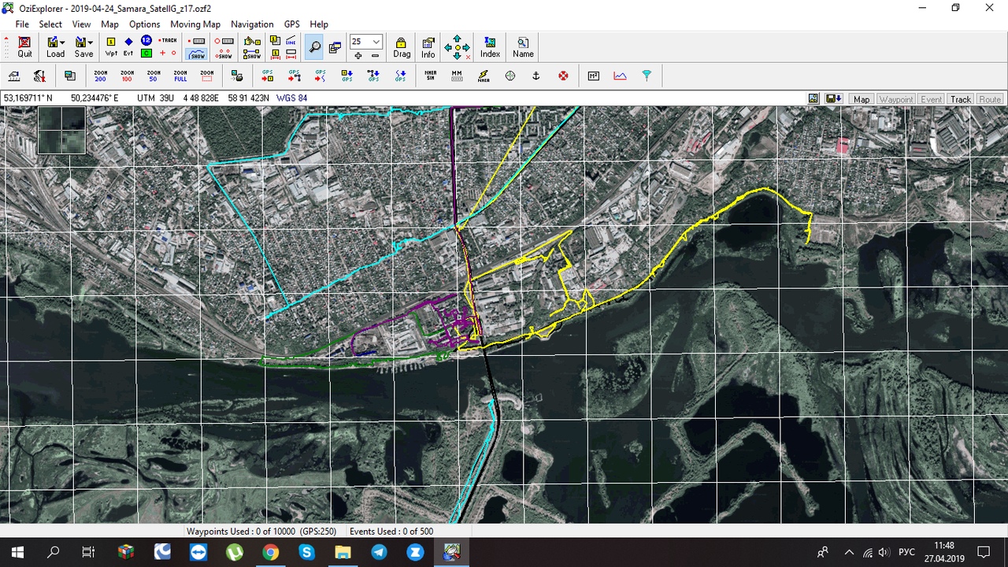Open the Save dropdown arrow
Viewport: 1008px width, 567px height.
click(x=91, y=43)
